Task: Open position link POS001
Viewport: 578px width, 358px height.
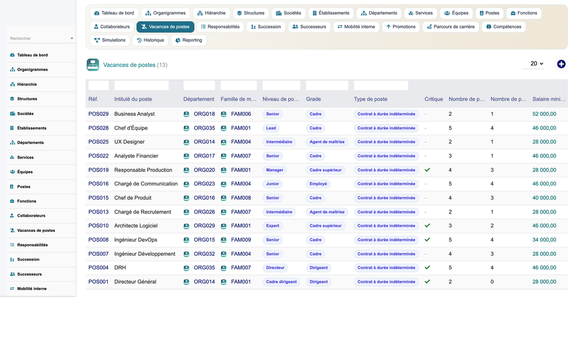Action: pos(99,282)
